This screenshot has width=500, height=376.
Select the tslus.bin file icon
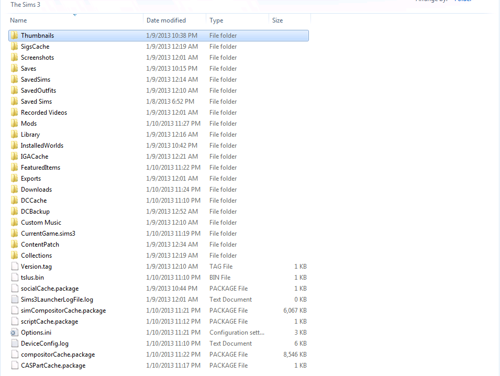(x=15, y=277)
